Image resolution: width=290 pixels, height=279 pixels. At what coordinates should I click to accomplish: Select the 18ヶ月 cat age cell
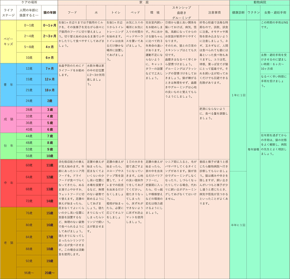tap(50, 90)
